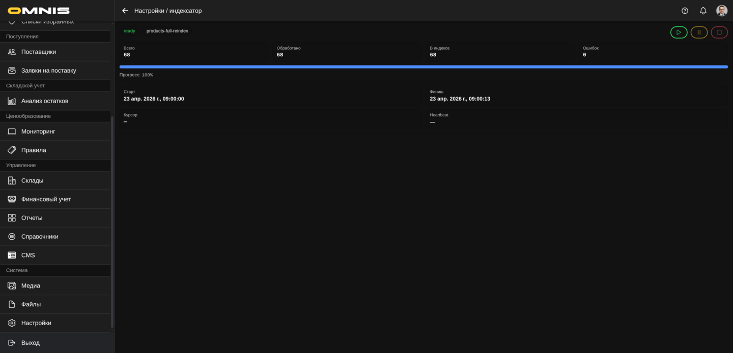The image size is (733, 353).
Task: Open Поставщики in the sidebar
Action: pos(39,52)
